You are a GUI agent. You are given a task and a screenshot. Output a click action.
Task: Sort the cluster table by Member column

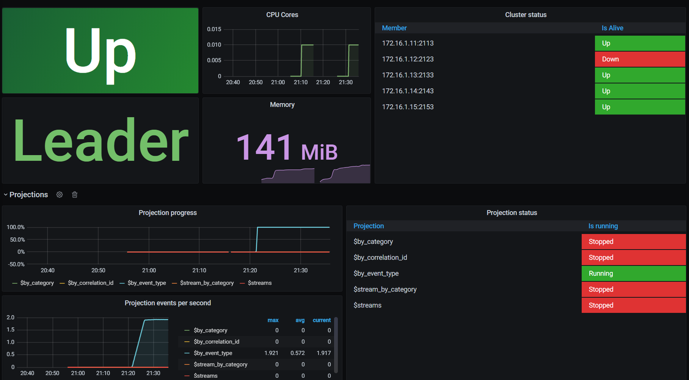[394, 28]
